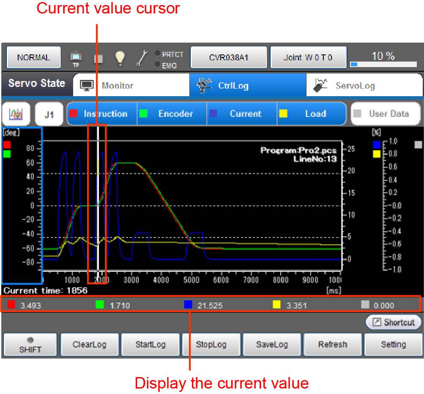Enable the User Data series
Image resolution: width=424 pixels, height=394 pixels.
click(x=386, y=114)
